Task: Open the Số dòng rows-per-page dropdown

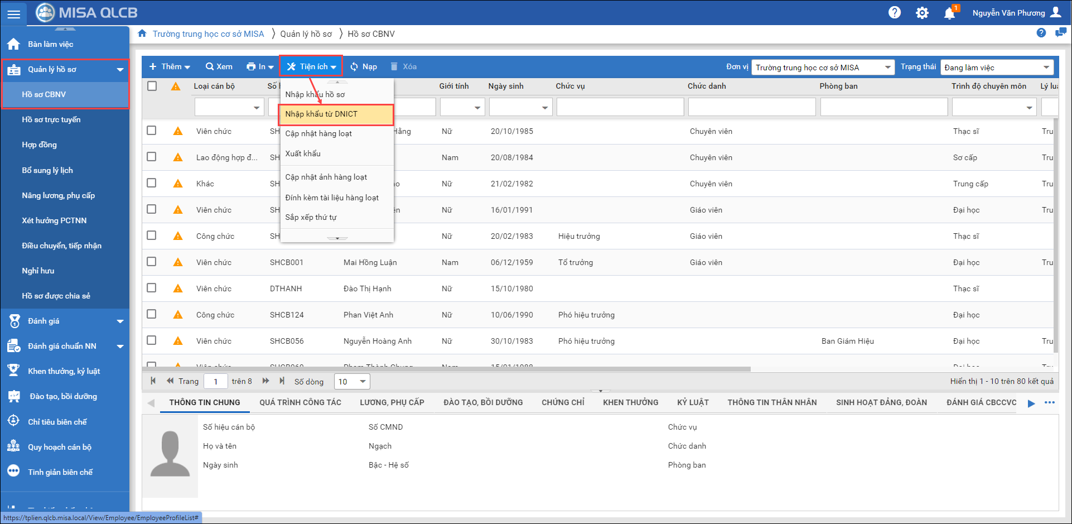Action: pos(352,382)
